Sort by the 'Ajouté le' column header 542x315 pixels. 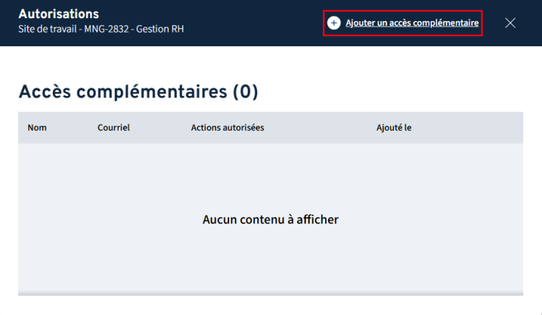click(x=394, y=128)
